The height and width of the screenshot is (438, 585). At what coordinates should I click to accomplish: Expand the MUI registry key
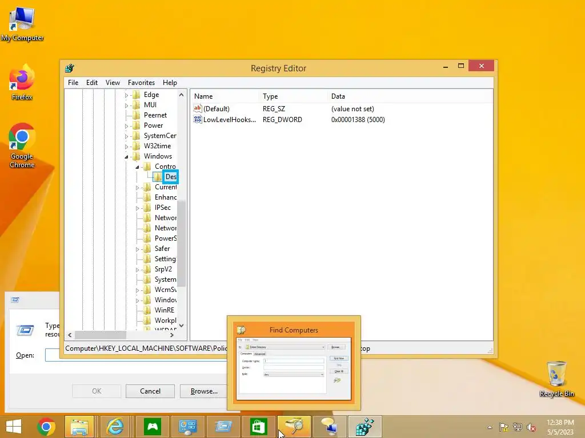[x=126, y=106]
